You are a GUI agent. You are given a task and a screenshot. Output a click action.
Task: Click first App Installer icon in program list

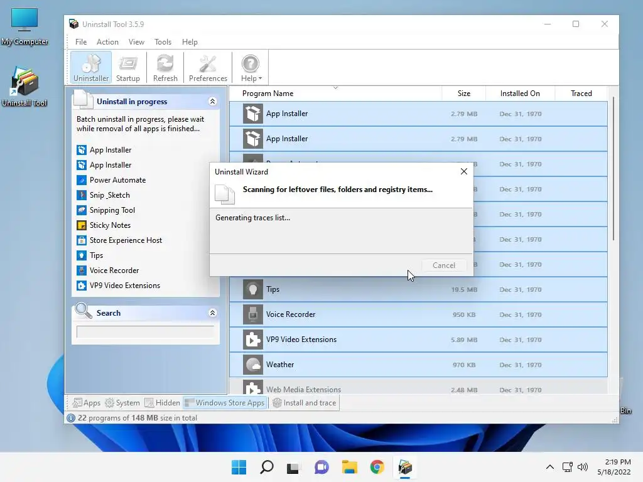252,114
